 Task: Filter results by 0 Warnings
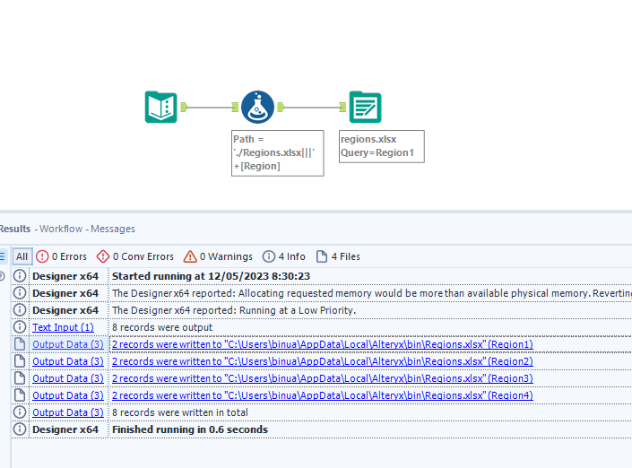[x=218, y=256]
